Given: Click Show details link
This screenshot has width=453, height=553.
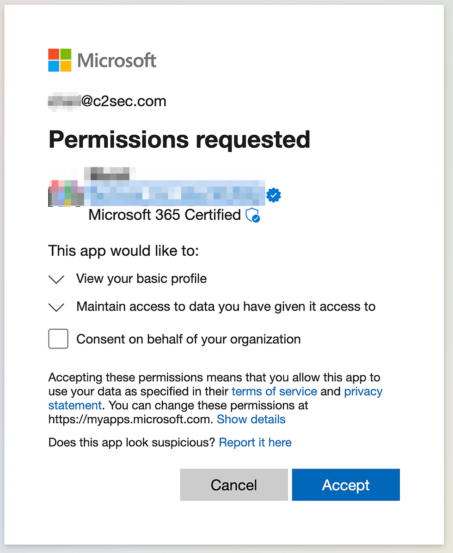Looking at the screenshot, I should click(251, 419).
